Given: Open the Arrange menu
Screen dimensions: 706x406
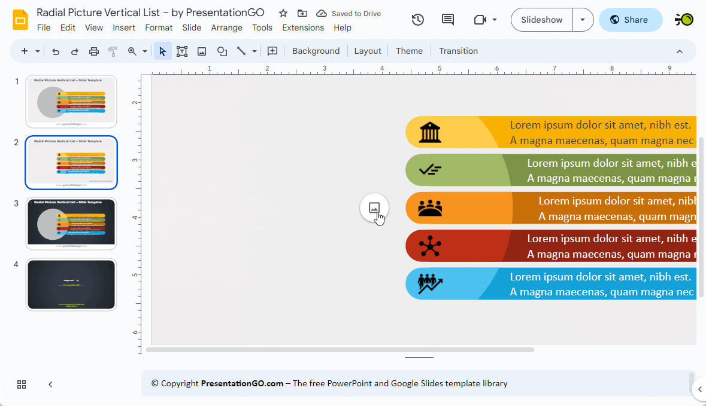Looking at the screenshot, I should [226, 28].
